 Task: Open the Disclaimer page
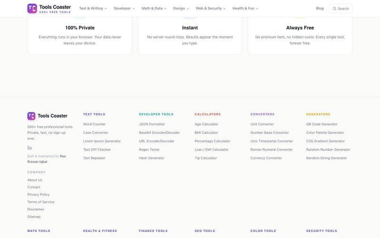click(x=36, y=209)
